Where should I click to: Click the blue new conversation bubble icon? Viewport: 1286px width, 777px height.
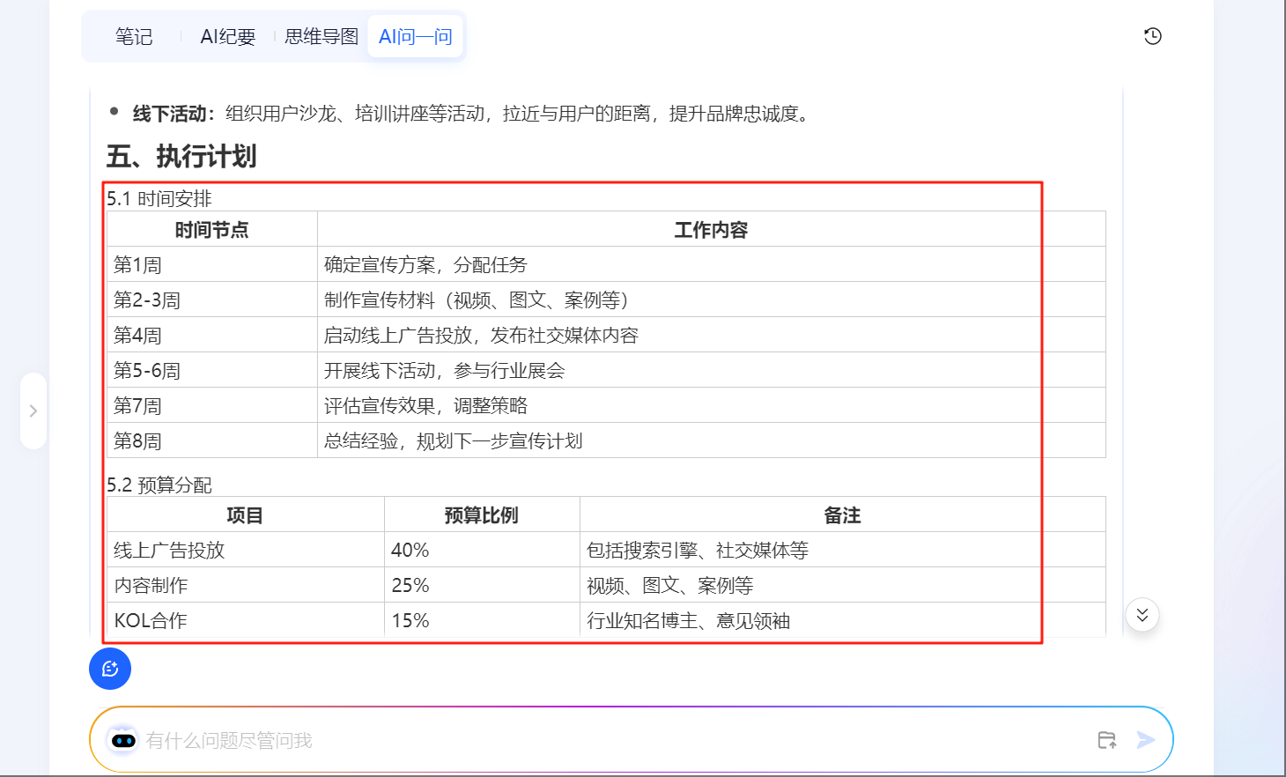(110, 669)
